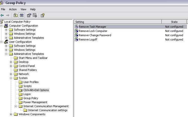The width and height of the screenshot is (188, 117).
Task: Select the Desktop tree label
Action: tap(24, 62)
